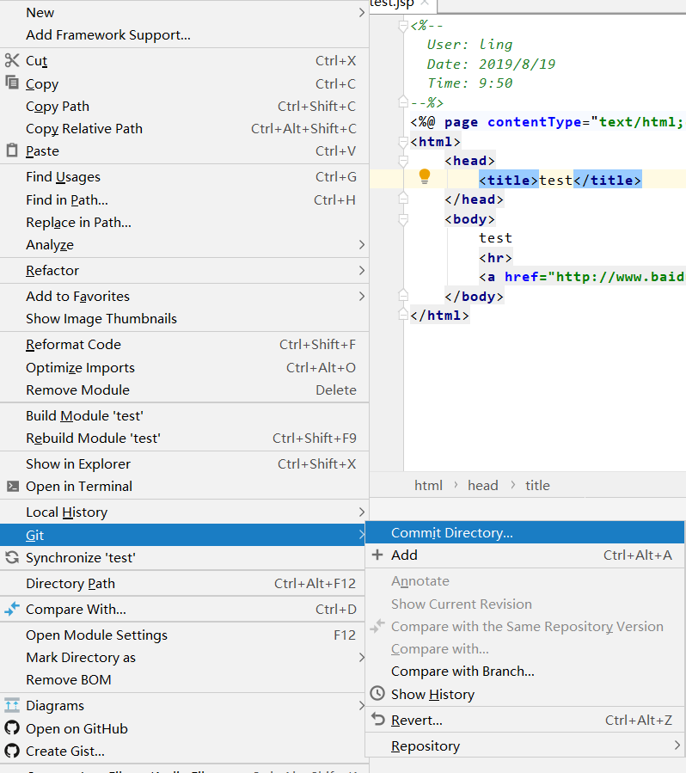Switch to the test.jsp editor tab
Viewport: 686px width, 773px height.
pos(394,4)
